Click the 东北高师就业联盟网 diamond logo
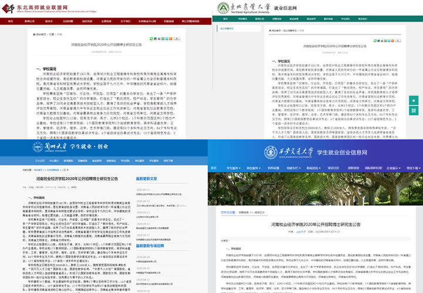The width and height of the screenshot is (423, 293). (8, 8)
